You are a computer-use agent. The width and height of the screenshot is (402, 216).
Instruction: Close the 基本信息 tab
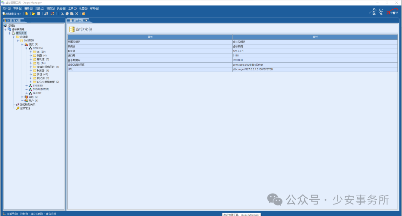(86, 20)
